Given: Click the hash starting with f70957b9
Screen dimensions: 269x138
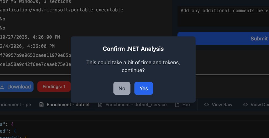Looking at the screenshot, I should (35, 55).
